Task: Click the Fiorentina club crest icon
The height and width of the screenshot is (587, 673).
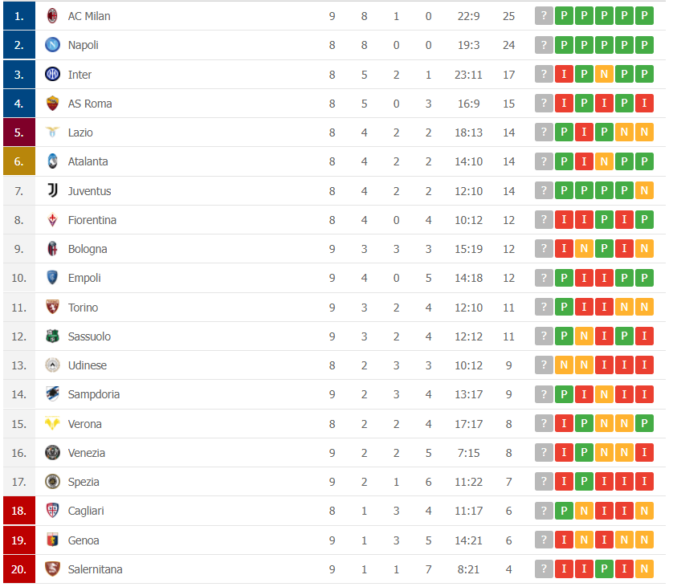Action: click(52, 220)
